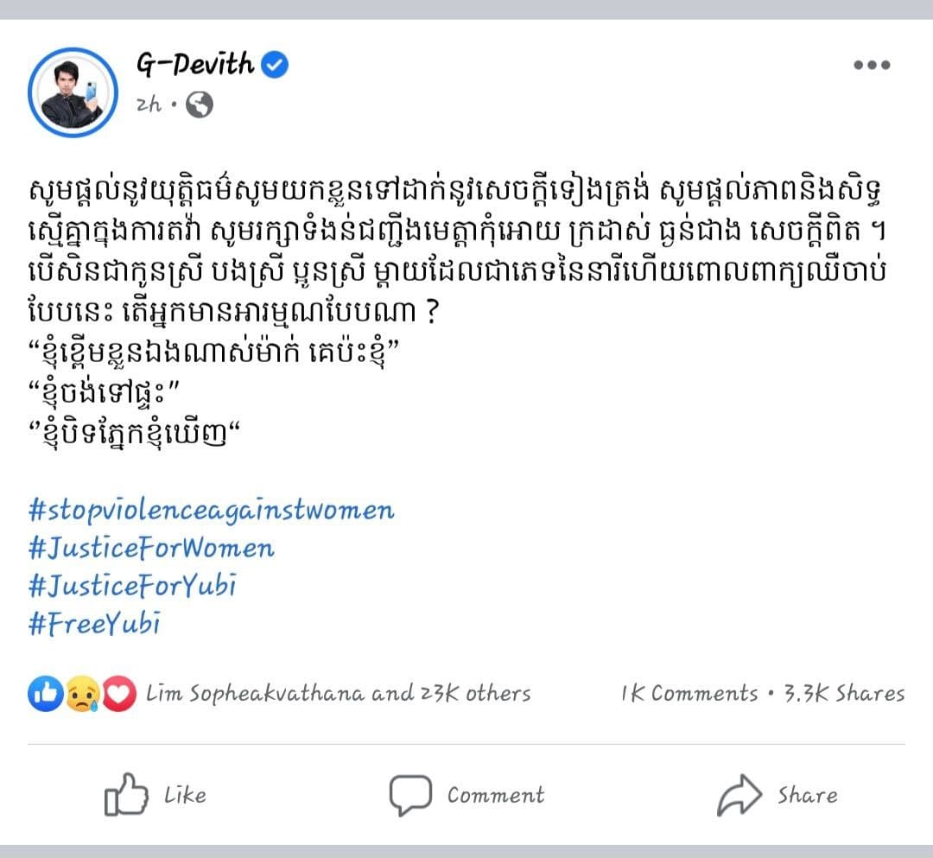Click the red heart reaction icon
Screen dimensions: 933x858
[119, 694]
